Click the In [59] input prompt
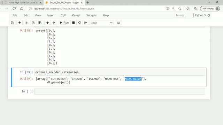This screenshot has height=125, width=223. point(26,72)
